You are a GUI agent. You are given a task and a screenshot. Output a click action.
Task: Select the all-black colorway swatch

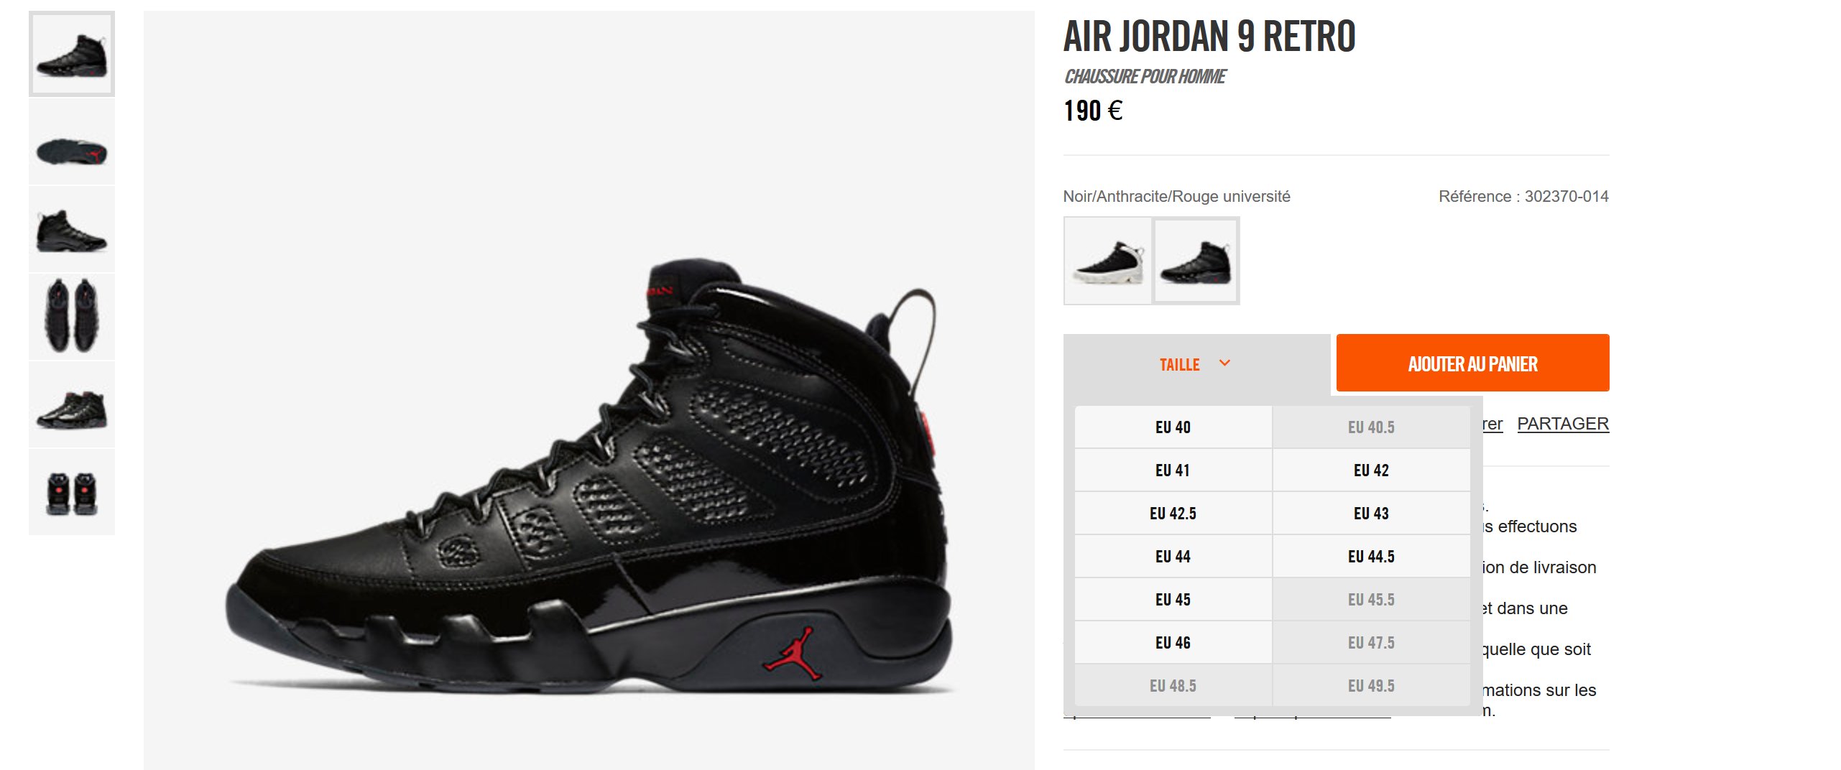click(x=1196, y=261)
